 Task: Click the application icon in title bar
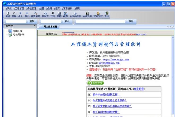[x=5, y=4]
